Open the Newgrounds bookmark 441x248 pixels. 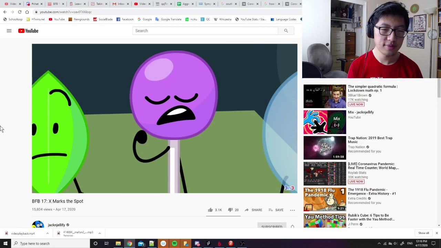tap(79, 19)
